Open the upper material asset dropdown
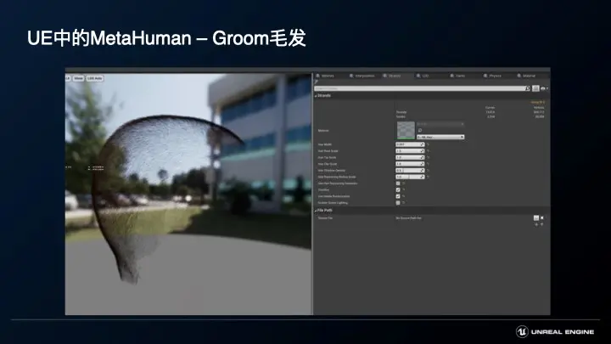Viewport: 611px width, 344px height. (x=440, y=124)
